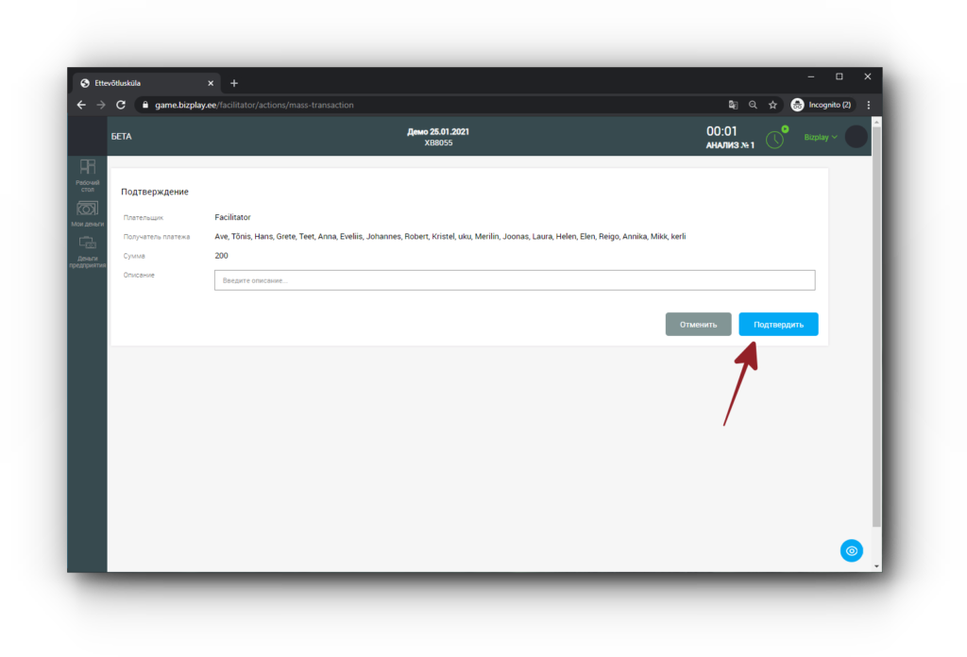Click the blue eye floating button

(x=852, y=550)
